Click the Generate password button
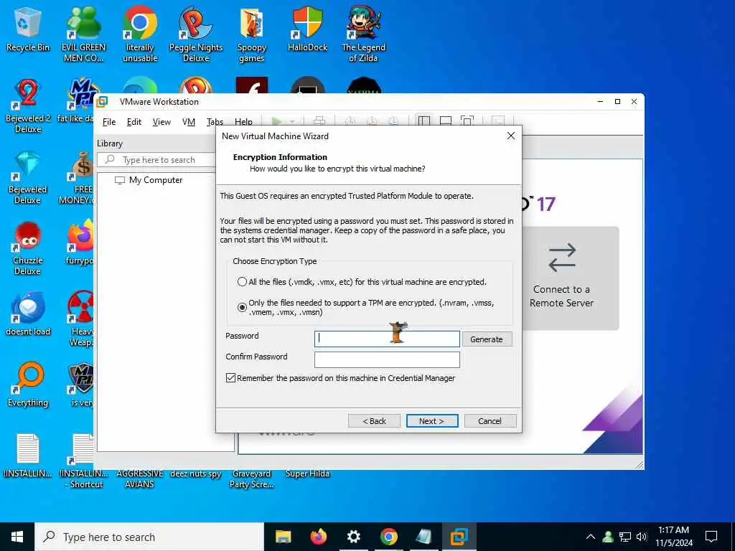The image size is (735, 551). (487, 339)
